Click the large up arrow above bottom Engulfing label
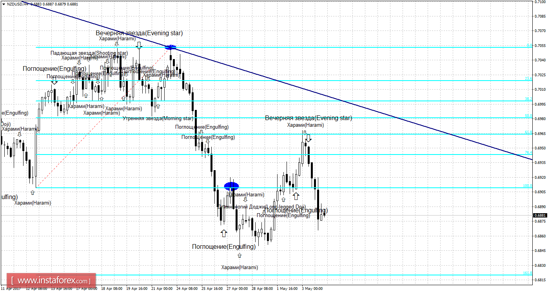 (223, 233)
